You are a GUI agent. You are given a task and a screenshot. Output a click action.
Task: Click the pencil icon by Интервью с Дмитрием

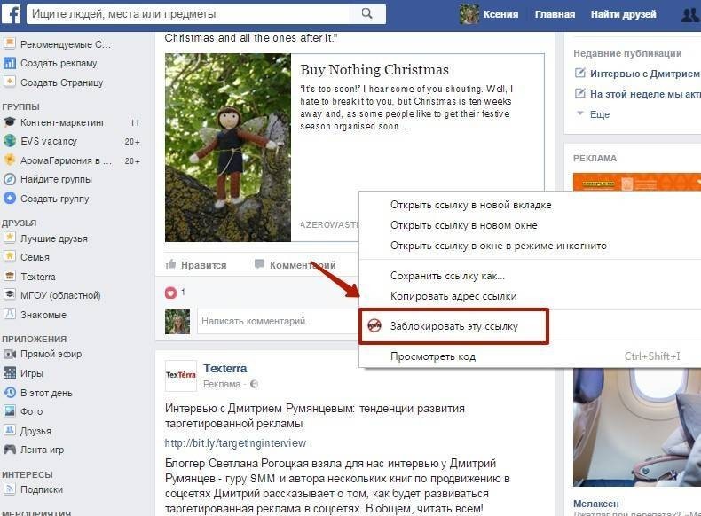579,73
